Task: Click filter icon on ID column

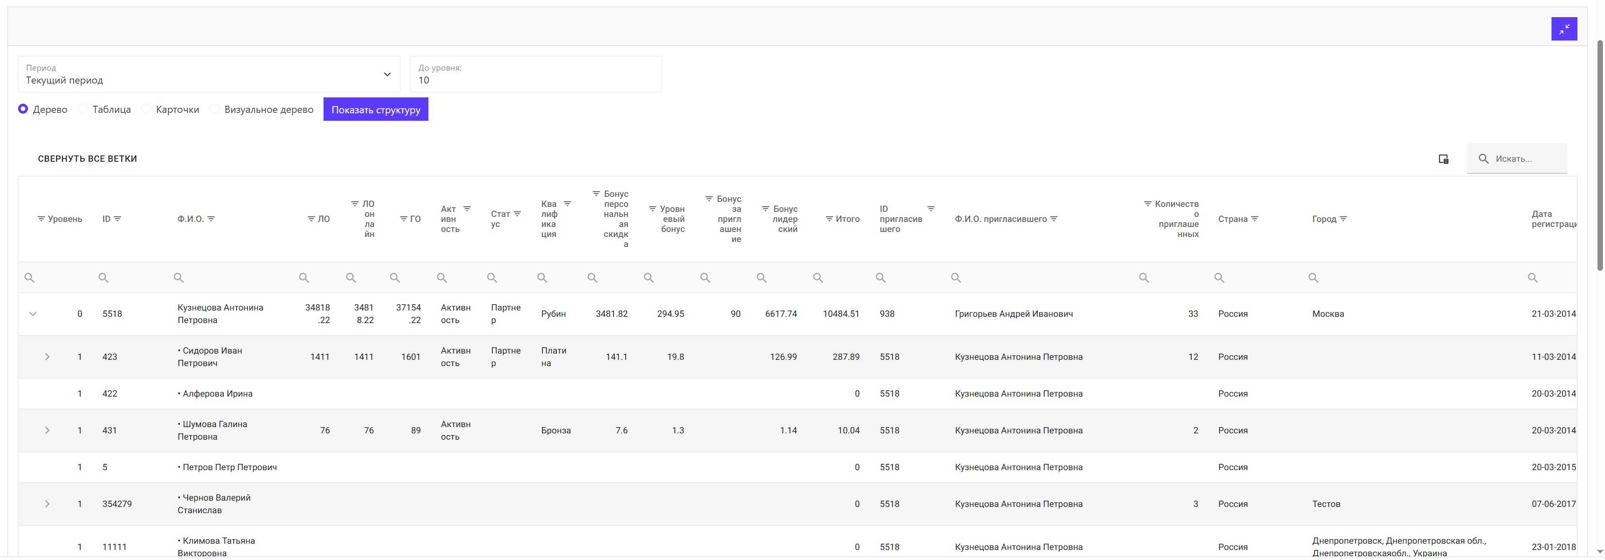Action: [x=118, y=219]
